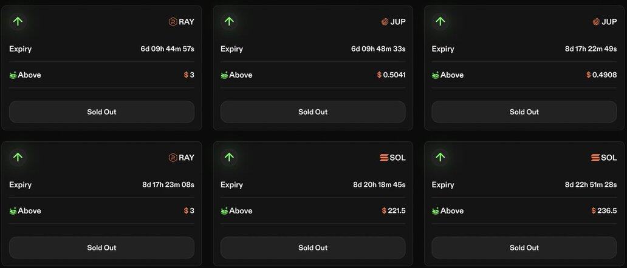Click the 8d 20h 18m 45s expiry countdown

click(379, 185)
